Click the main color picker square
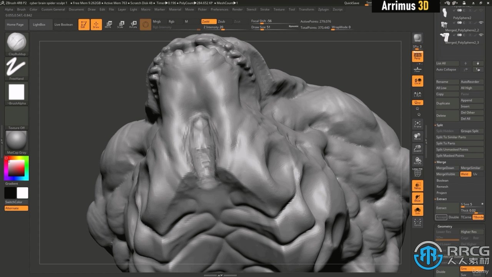 point(17,168)
